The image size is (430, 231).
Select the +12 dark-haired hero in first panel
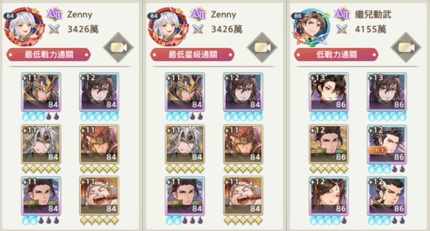(99, 92)
